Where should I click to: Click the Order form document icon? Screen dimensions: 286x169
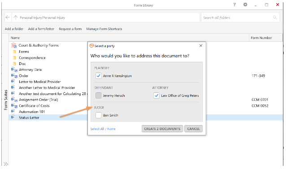pyautogui.click(x=14, y=75)
